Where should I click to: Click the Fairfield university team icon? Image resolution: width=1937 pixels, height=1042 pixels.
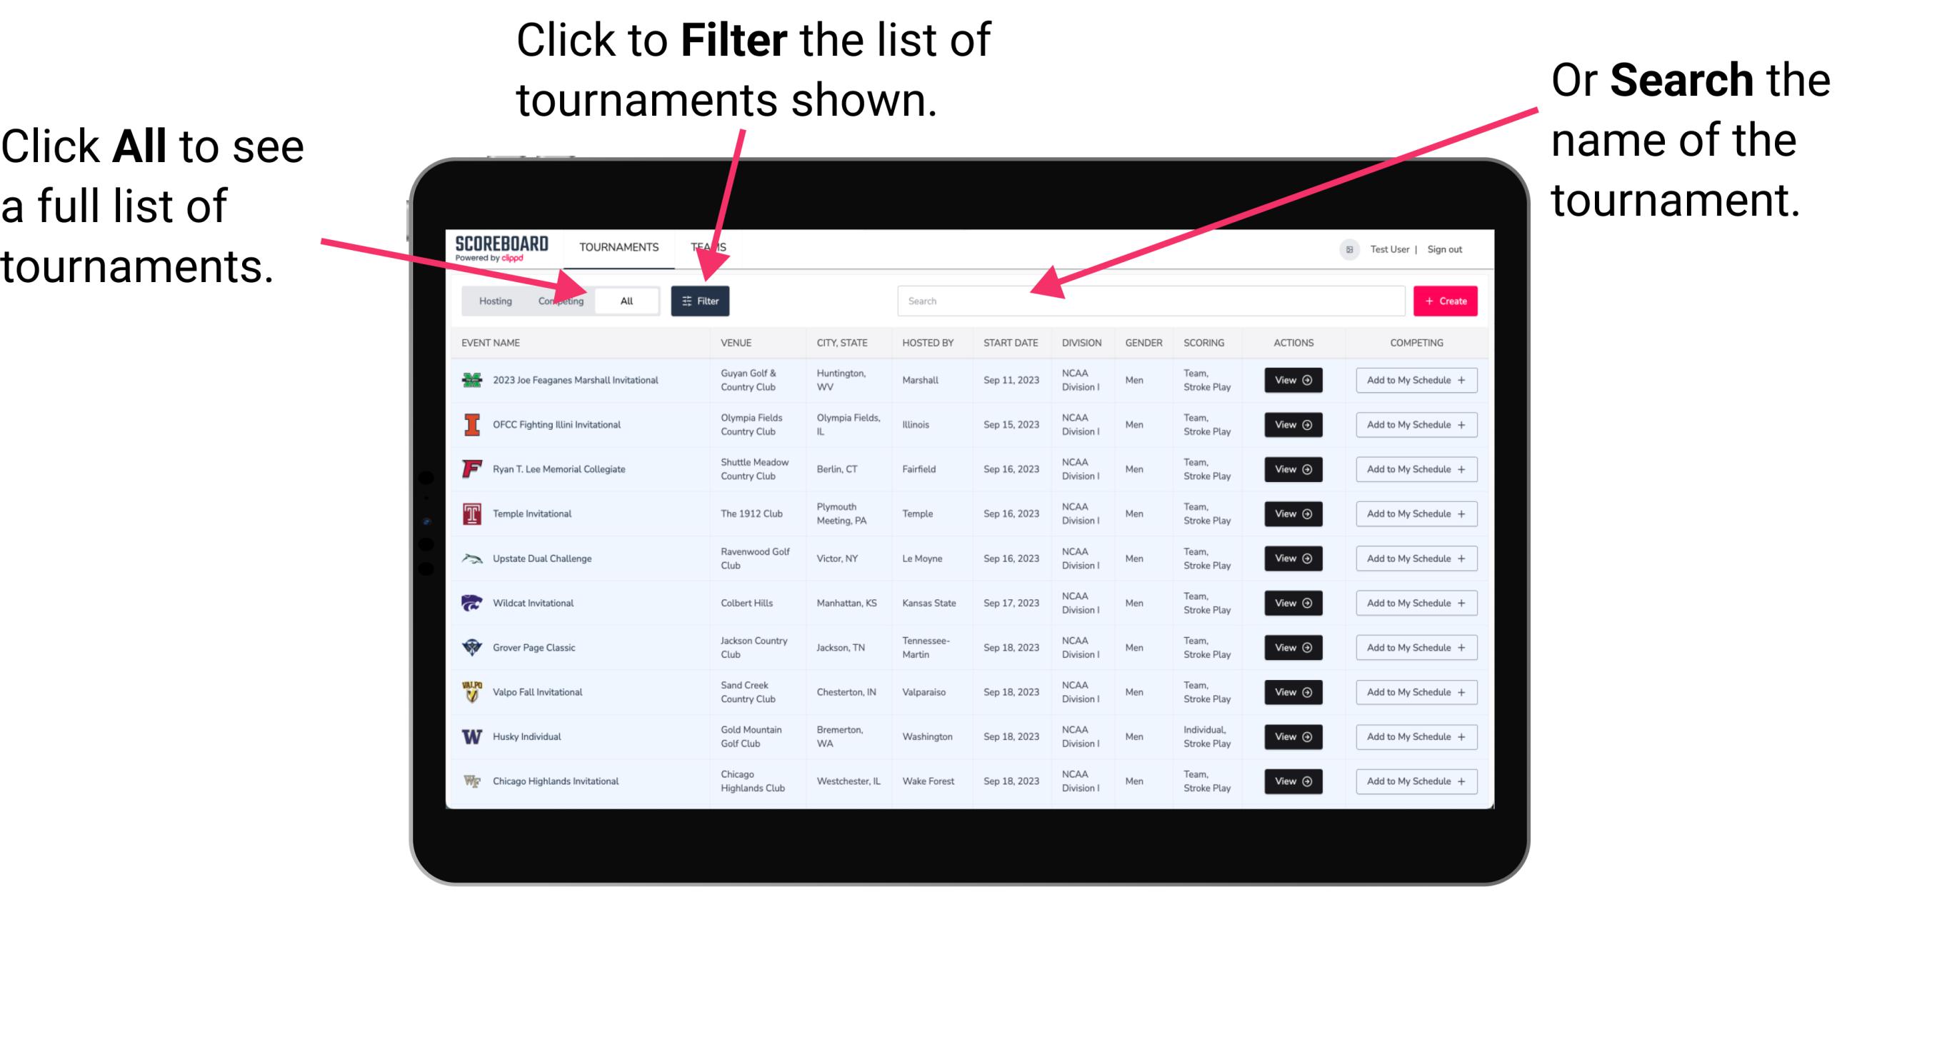click(471, 469)
